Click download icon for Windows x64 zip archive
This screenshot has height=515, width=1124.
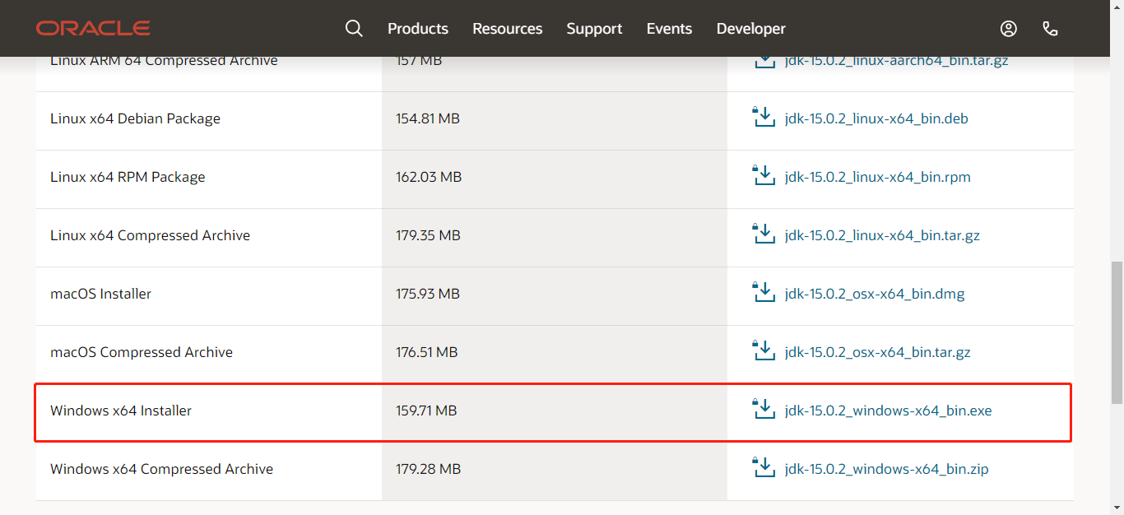(x=764, y=467)
